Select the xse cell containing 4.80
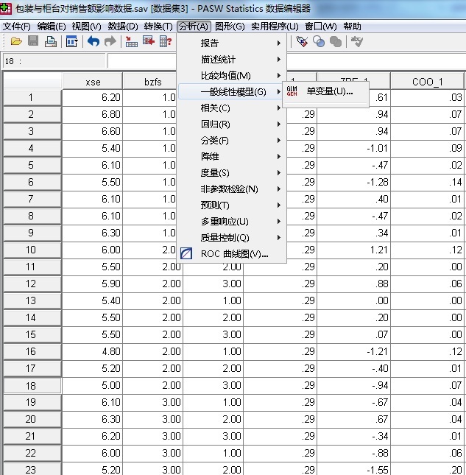This screenshot has height=475, width=466. pos(92,352)
